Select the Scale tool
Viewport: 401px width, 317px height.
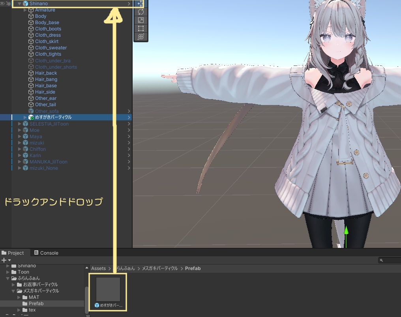141,20
